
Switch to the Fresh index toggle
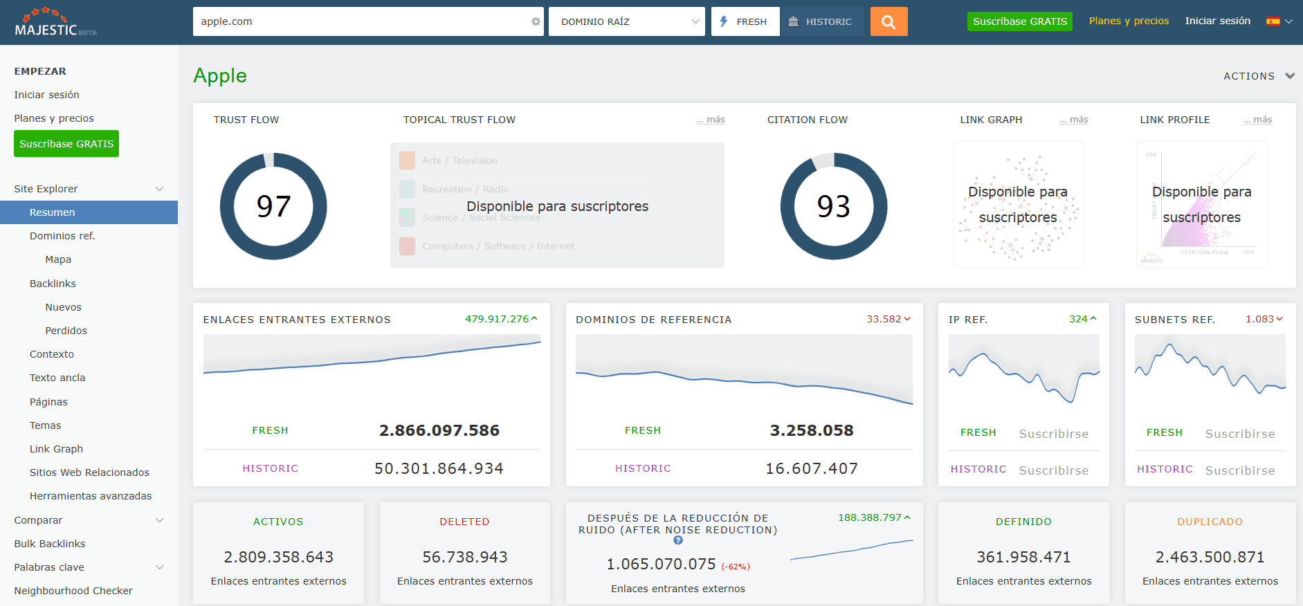click(x=745, y=21)
